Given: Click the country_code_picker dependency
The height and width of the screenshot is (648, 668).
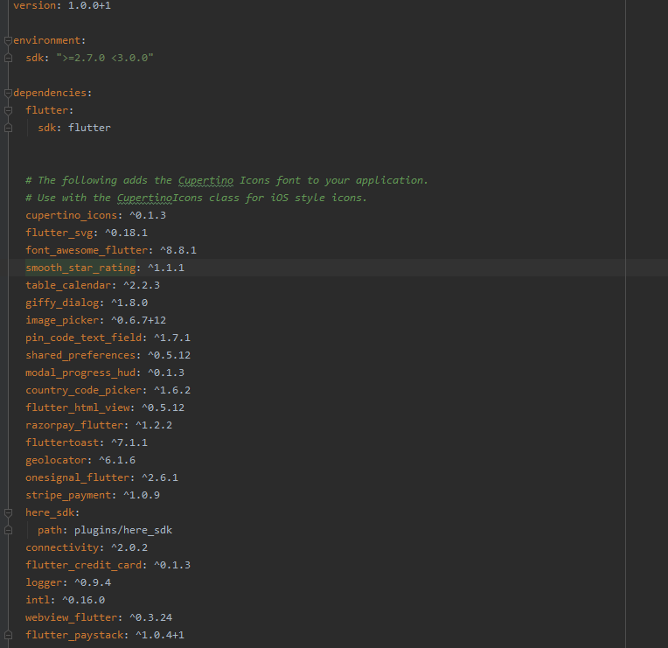Looking at the screenshot, I should (108, 390).
